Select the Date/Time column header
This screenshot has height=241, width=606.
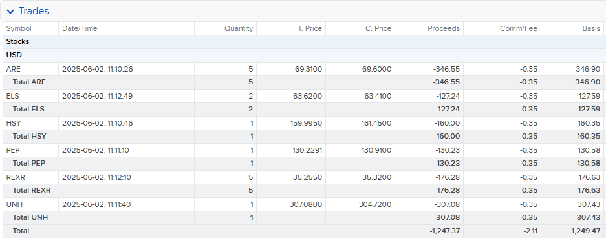(x=80, y=28)
